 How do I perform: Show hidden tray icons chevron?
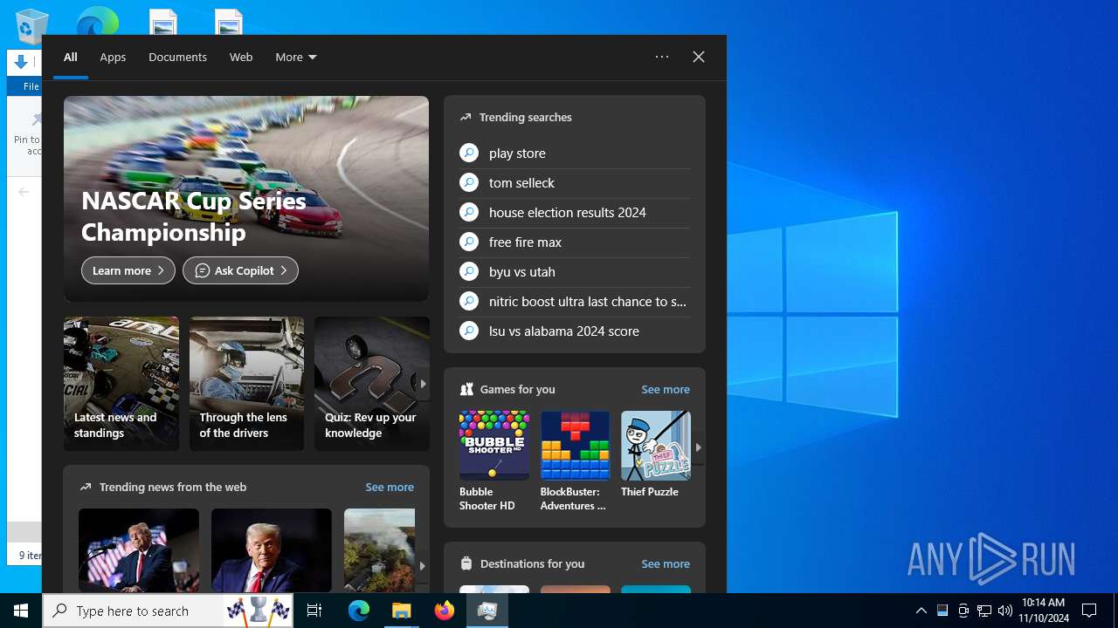[x=921, y=611]
